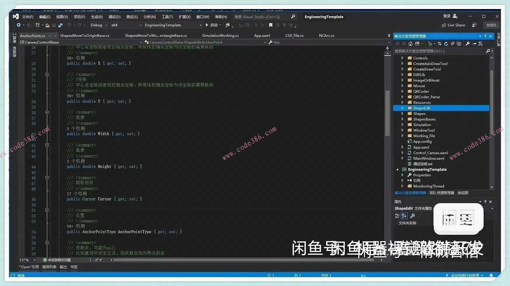The height and width of the screenshot is (286, 510).
Task: Select MainWindow.xaml in Solution Explorer
Action: click(x=429, y=158)
